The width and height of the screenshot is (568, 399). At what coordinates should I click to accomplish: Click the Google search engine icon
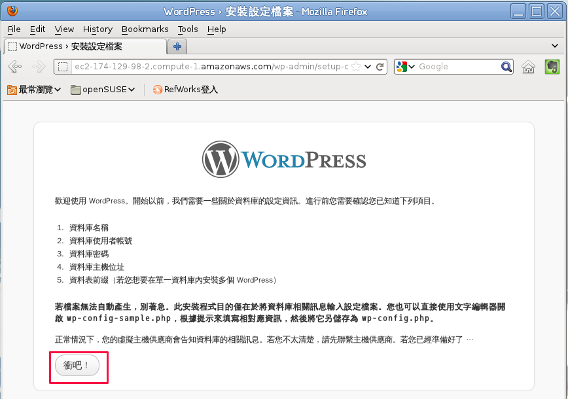click(401, 67)
